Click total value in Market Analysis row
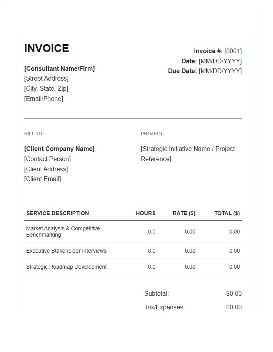Image resolution: width=273 pixels, height=352 pixels. click(234, 232)
